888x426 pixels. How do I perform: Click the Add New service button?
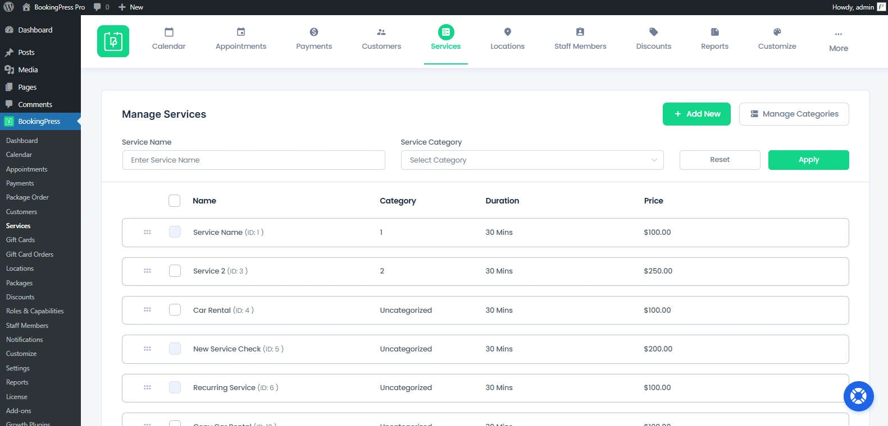pos(696,114)
